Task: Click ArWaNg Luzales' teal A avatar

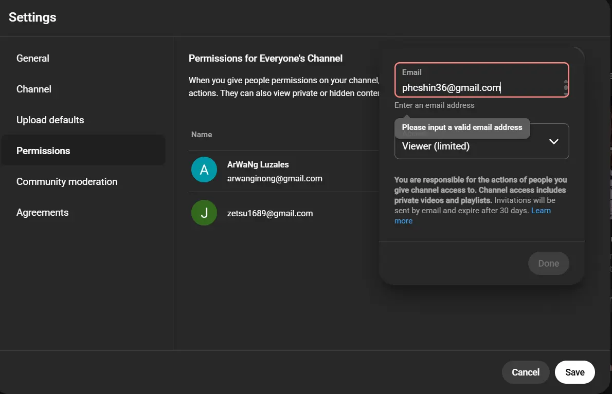Action: [204, 170]
